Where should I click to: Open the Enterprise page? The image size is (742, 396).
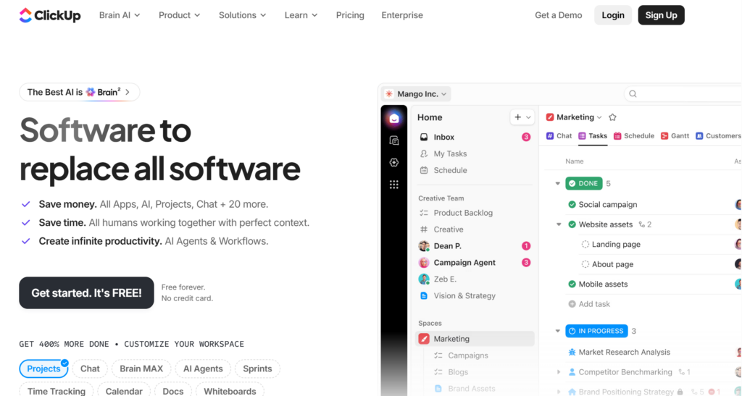402,15
